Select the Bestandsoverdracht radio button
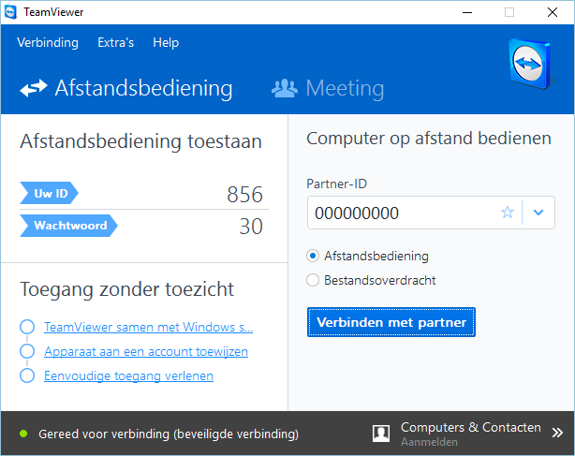The height and width of the screenshot is (456, 575). click(x=314, y=279)
